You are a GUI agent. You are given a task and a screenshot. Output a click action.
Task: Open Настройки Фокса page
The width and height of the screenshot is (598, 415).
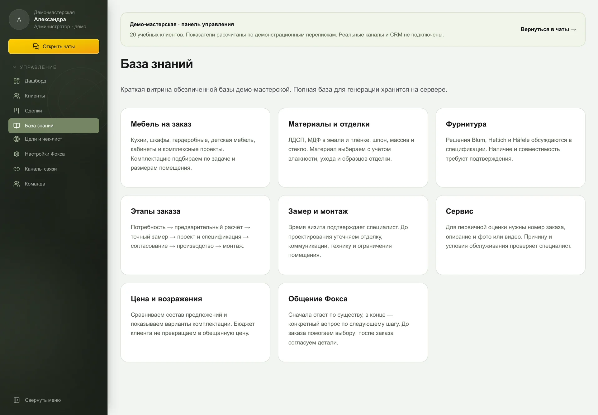click(54, 154)
